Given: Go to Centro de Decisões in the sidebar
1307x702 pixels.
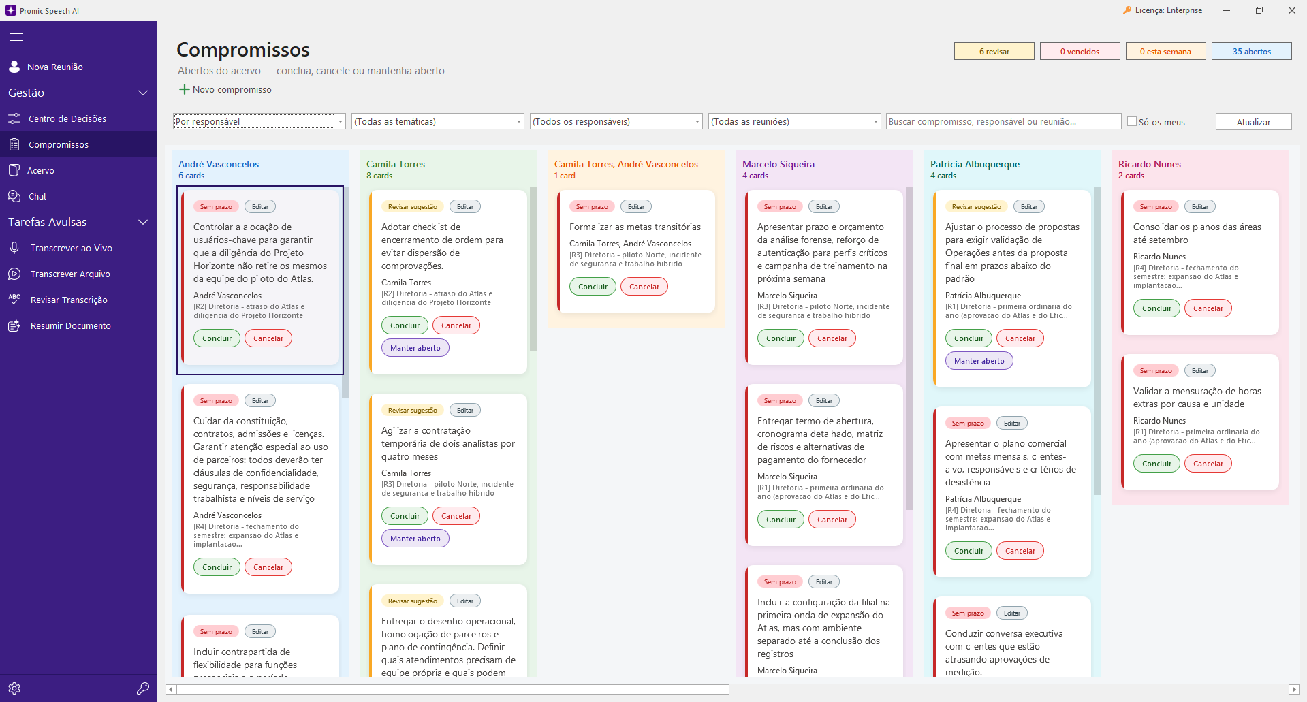Looking at the screenshot, I should pos(79,118).
